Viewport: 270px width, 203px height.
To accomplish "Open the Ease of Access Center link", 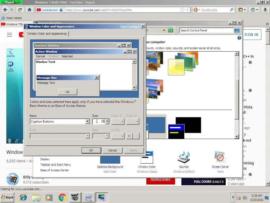I will [x=55, y=170].
